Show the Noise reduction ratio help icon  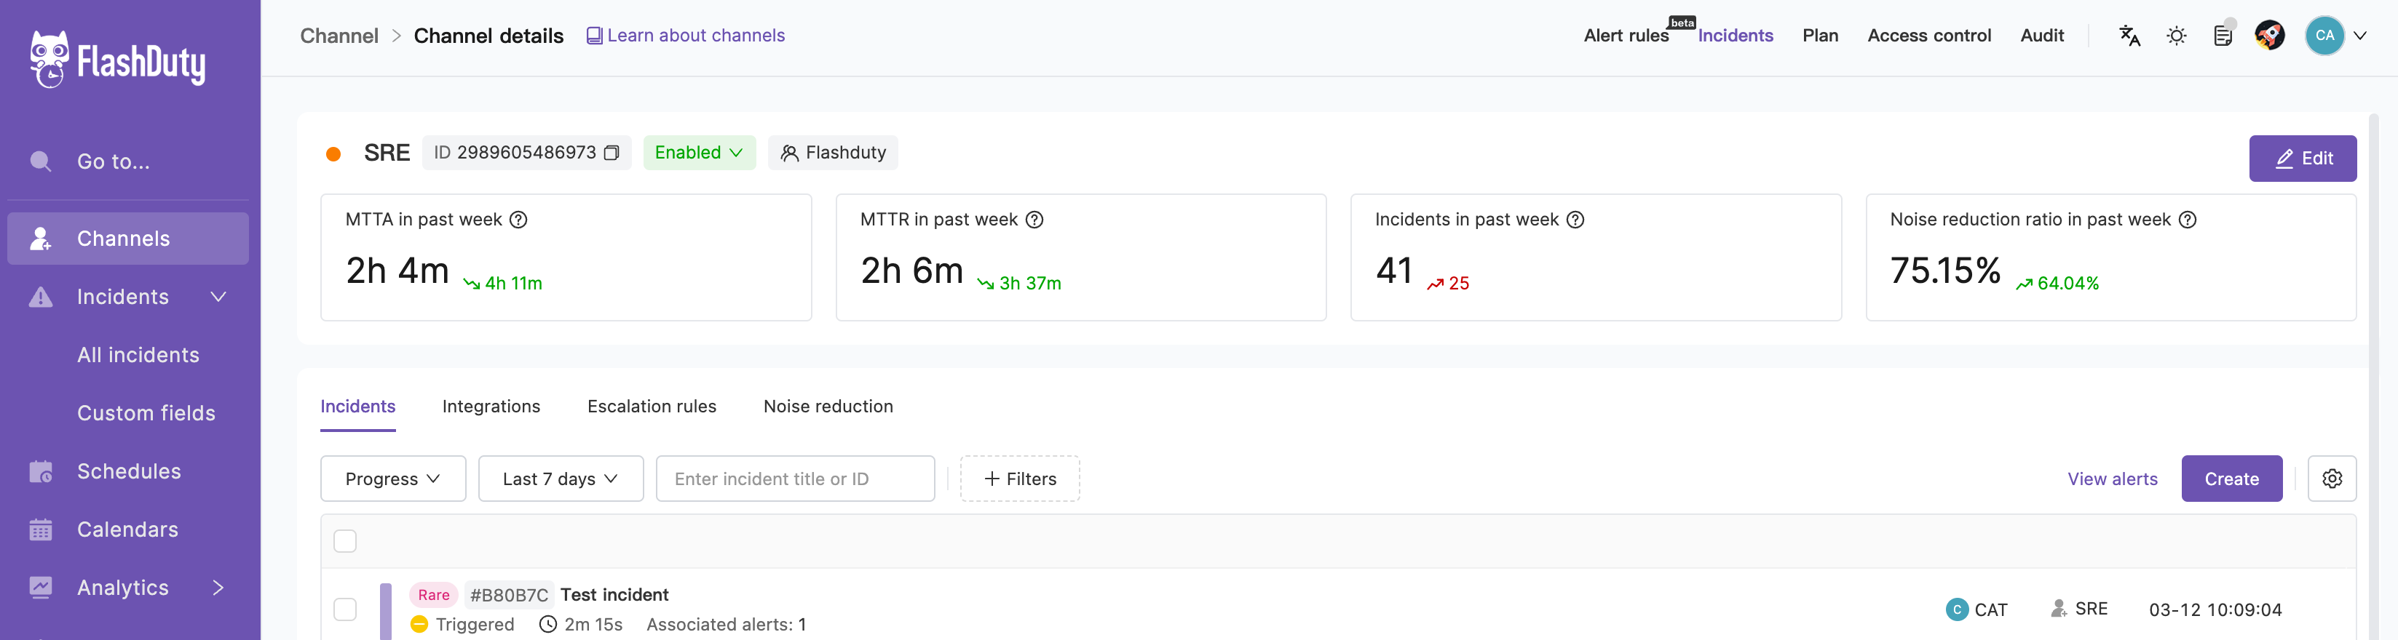coord(2188,220)
